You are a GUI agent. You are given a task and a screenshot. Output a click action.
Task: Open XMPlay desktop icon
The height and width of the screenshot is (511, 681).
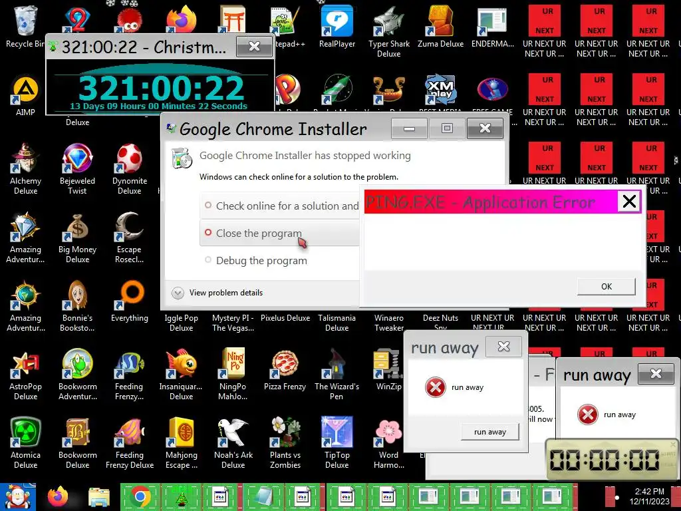tap(440, 90)
